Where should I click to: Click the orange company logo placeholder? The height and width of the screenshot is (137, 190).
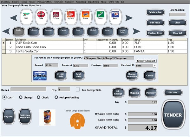(x=77, y=121)
